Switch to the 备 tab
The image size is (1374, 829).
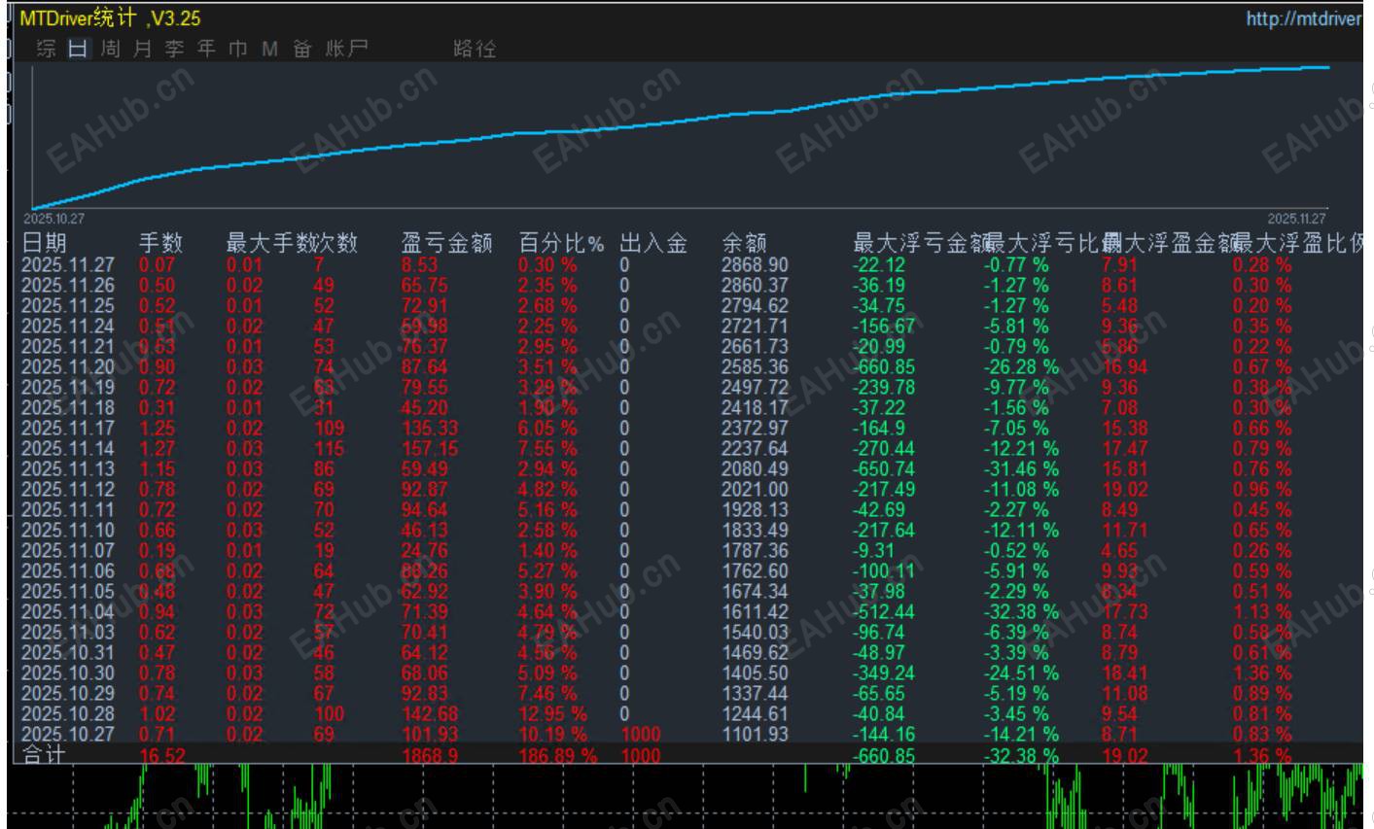pyautogui.click(x=302, y=49)
